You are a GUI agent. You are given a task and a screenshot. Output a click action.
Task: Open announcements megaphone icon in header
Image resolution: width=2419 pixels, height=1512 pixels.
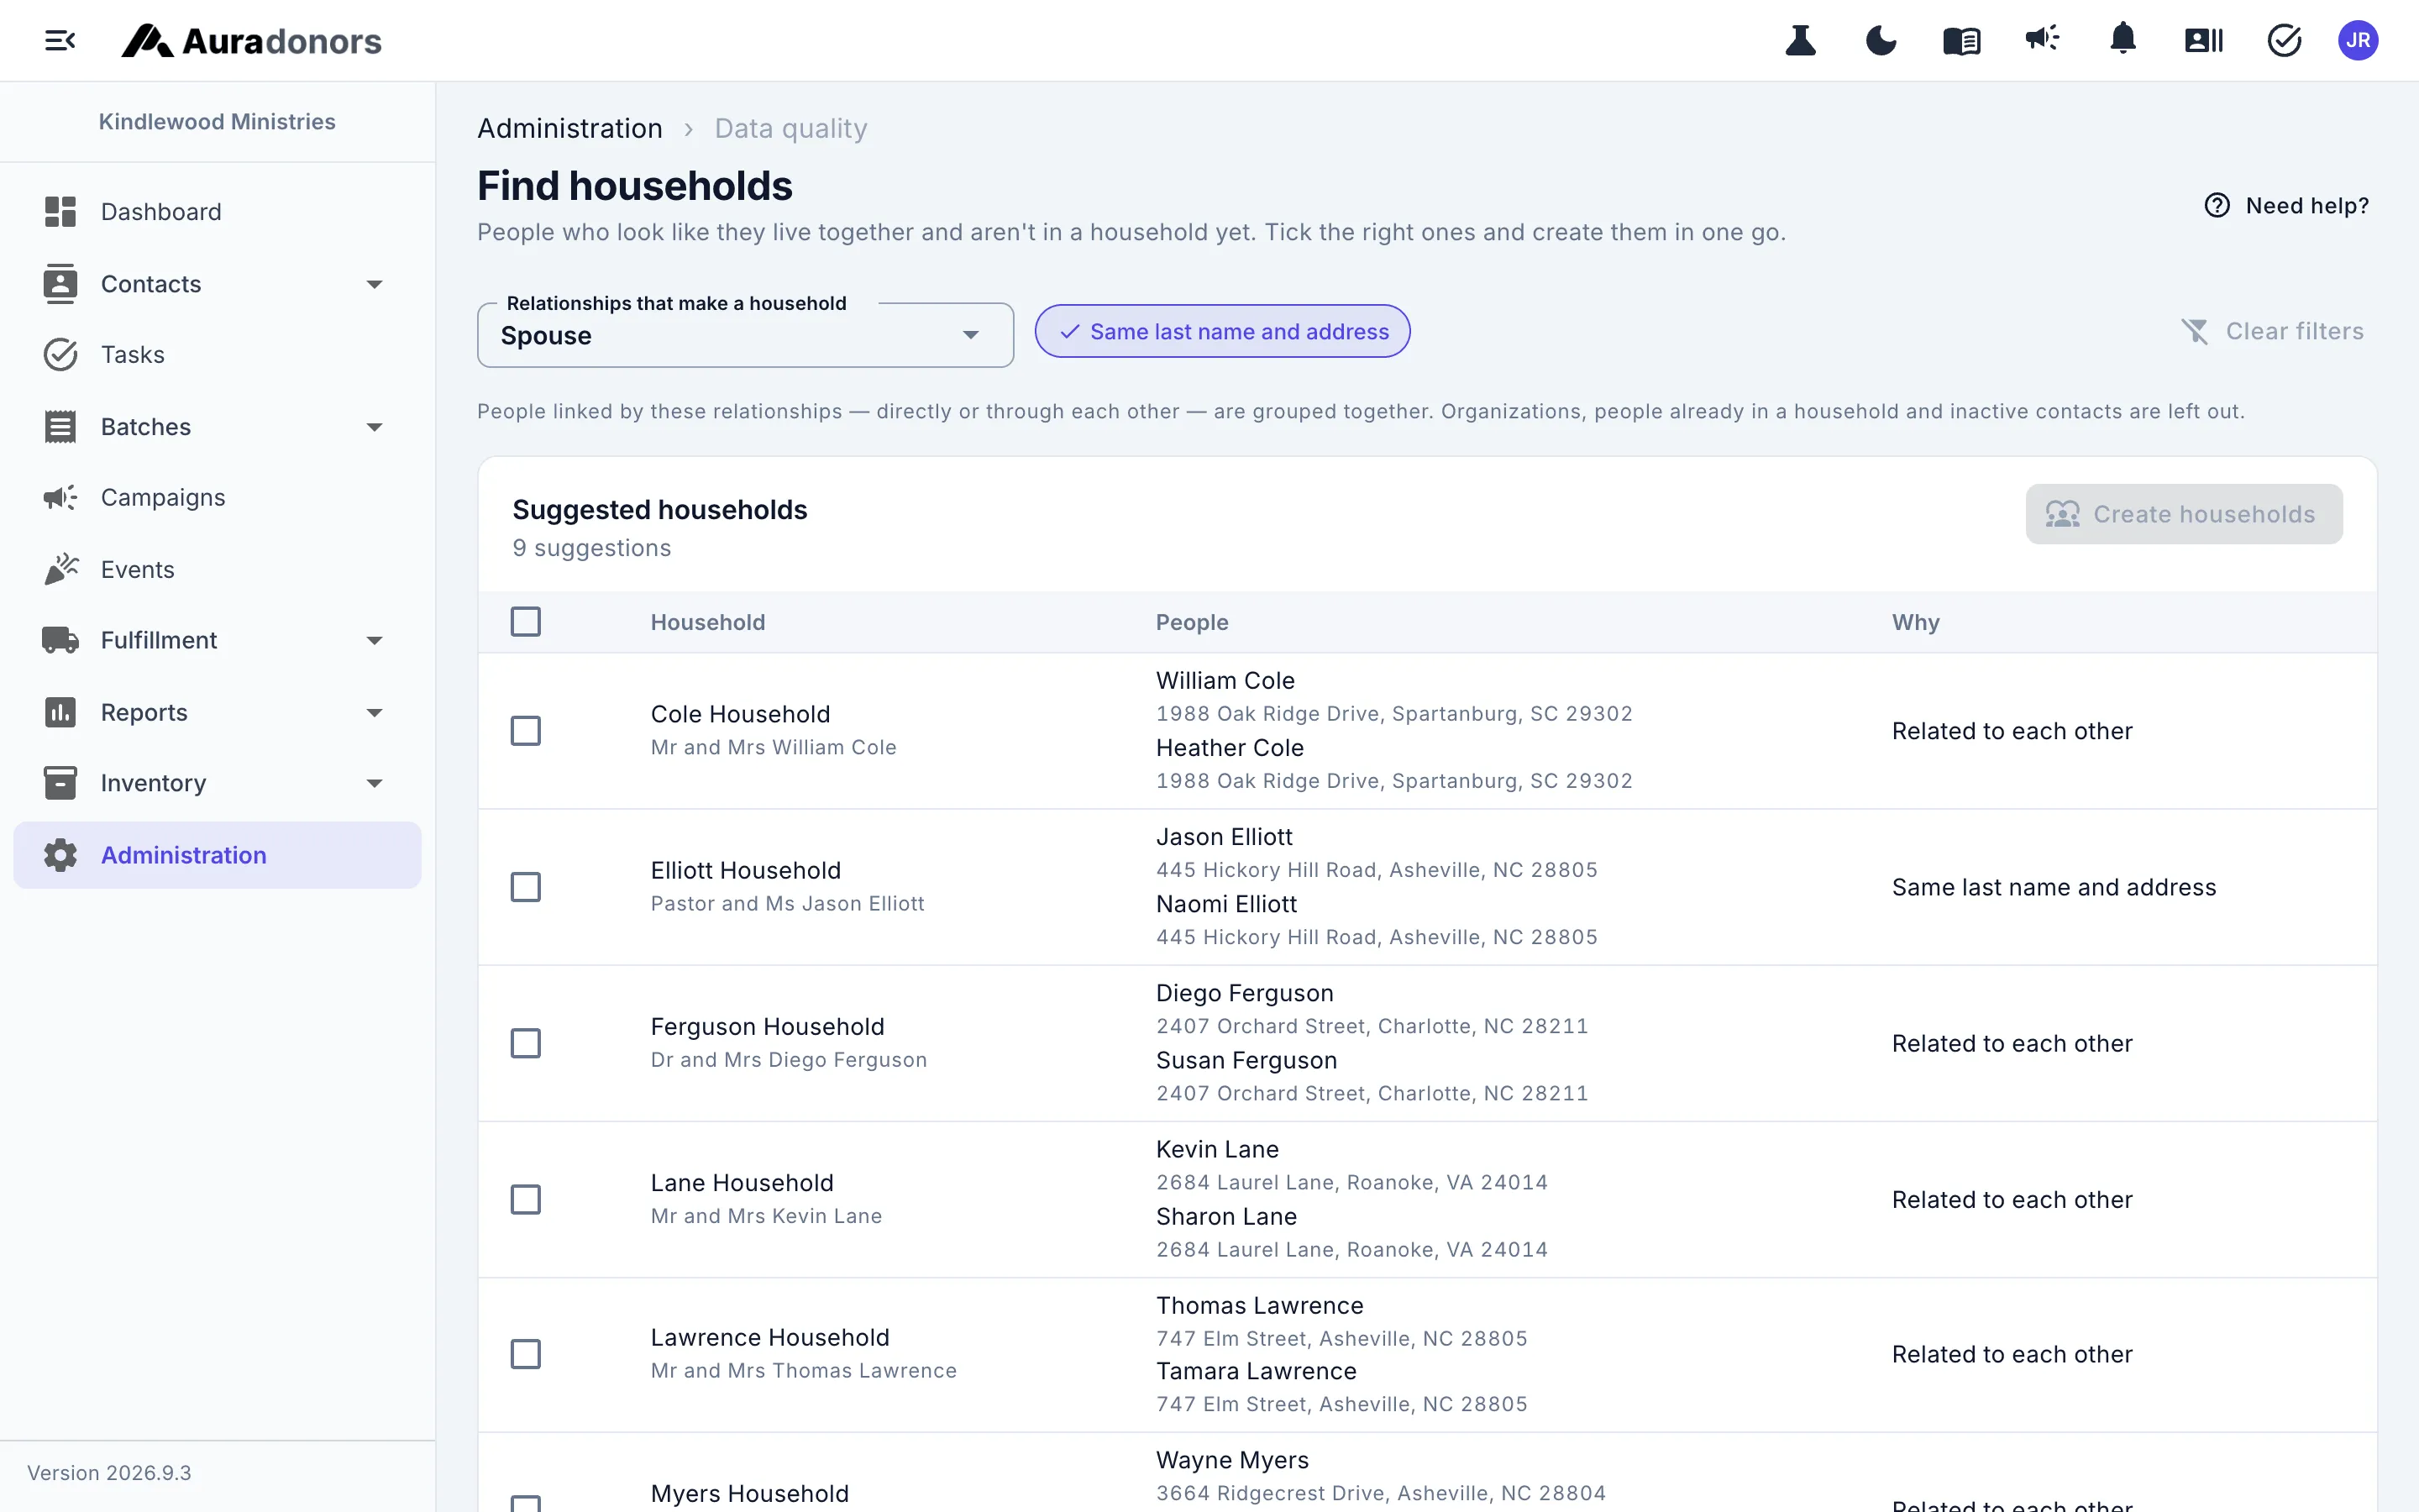click(2042, 39)
